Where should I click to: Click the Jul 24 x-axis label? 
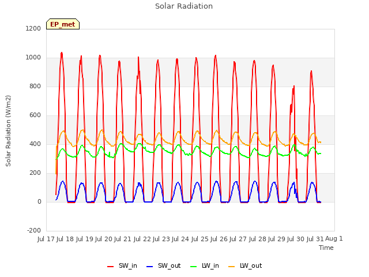tap(180, 239)
